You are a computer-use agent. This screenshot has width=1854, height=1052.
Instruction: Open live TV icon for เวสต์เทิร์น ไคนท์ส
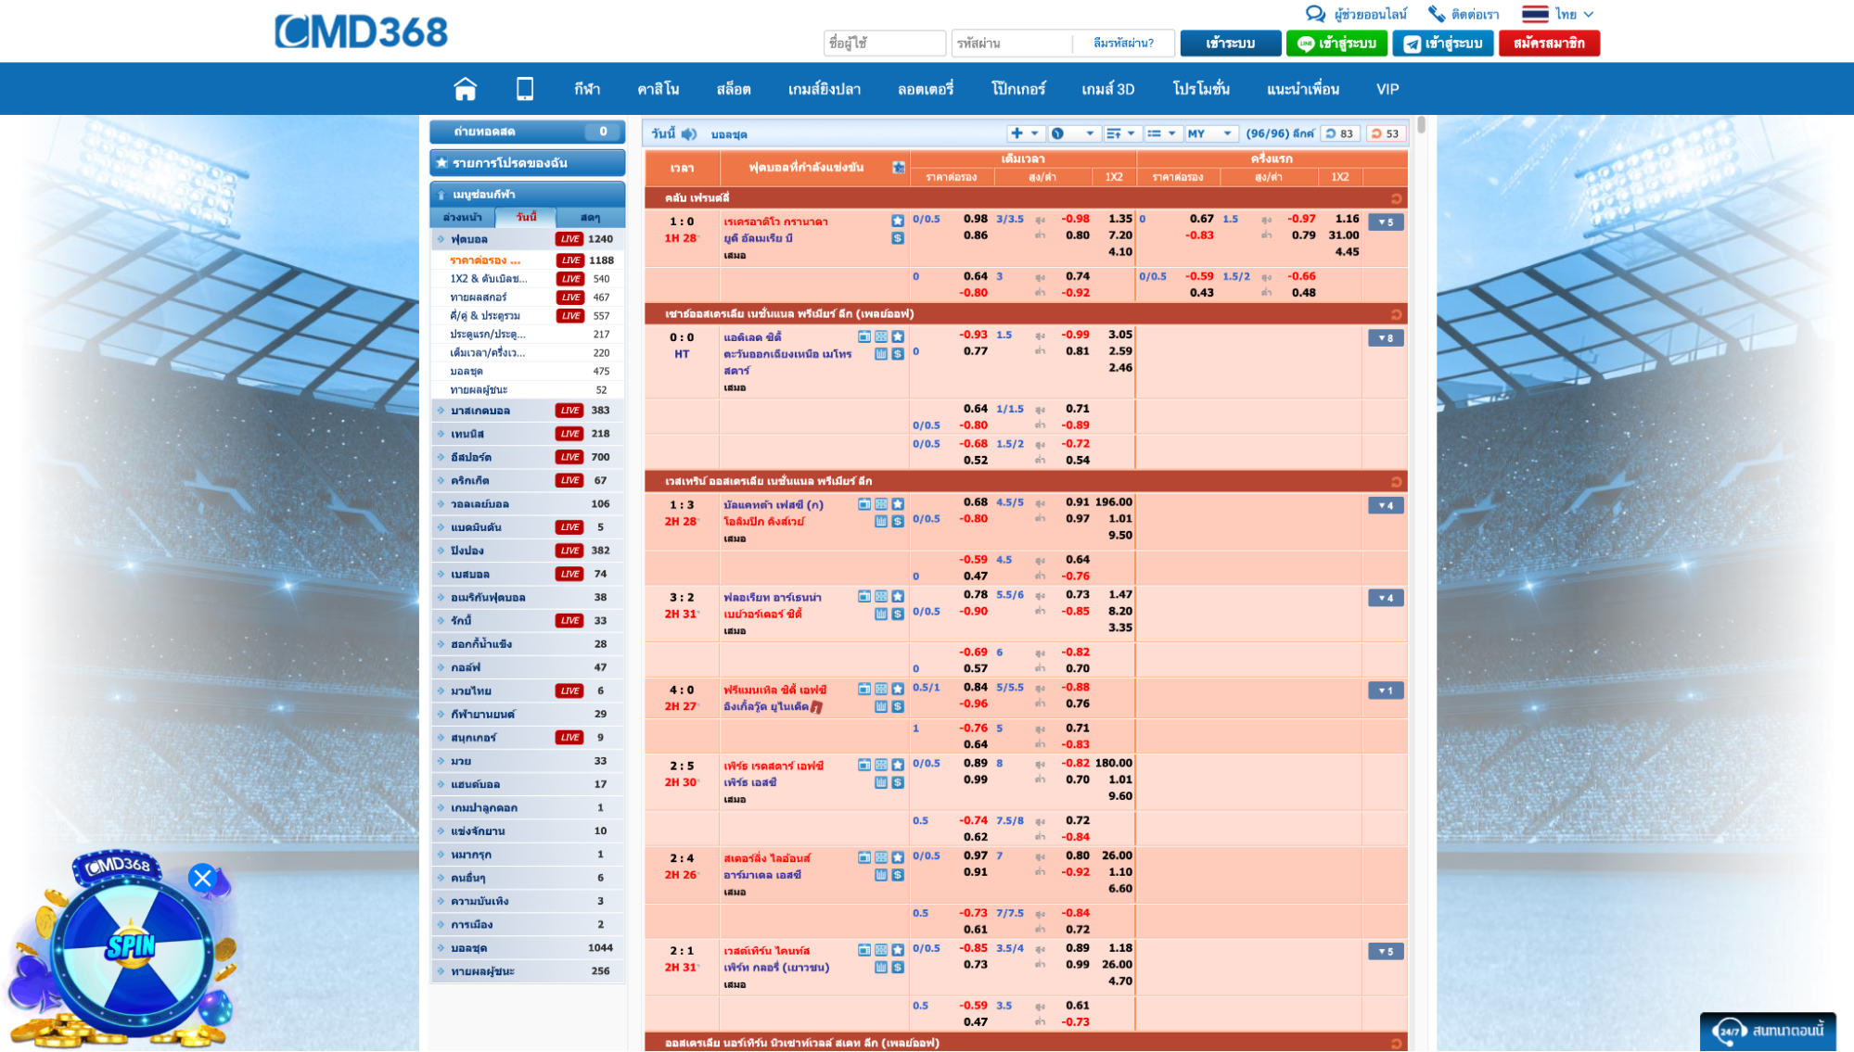(864, 951)
